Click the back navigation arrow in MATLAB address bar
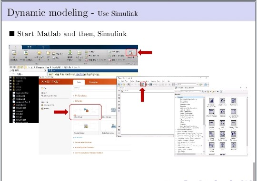257x181 pixels. tap(11, 67)
